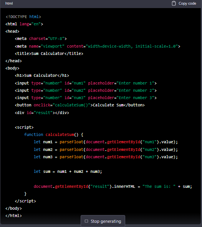The height and width of the screenshot is (227, 202).
Task: Click the closing </body> tag line
Action: click(13, 209)
